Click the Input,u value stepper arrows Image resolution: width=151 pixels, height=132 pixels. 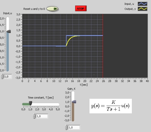tap(2, 77)
